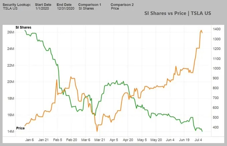Image resolution: width=227 pixels, height=146 pixels.
Task: Select the End Date value 12/31/2020
Action: [x=66, y=8]
